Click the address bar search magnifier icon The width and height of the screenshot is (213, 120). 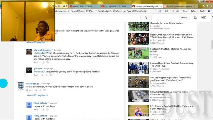59,6
